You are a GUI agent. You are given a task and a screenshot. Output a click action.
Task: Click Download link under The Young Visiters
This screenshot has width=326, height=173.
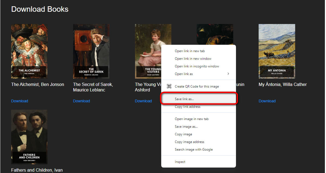coord(143,101)
